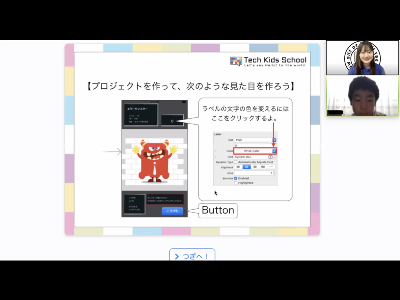The width and height of the screenshot is (400, 300).
Task: Toggle the Enabled behavior checkbox
Action: (236, 178)
